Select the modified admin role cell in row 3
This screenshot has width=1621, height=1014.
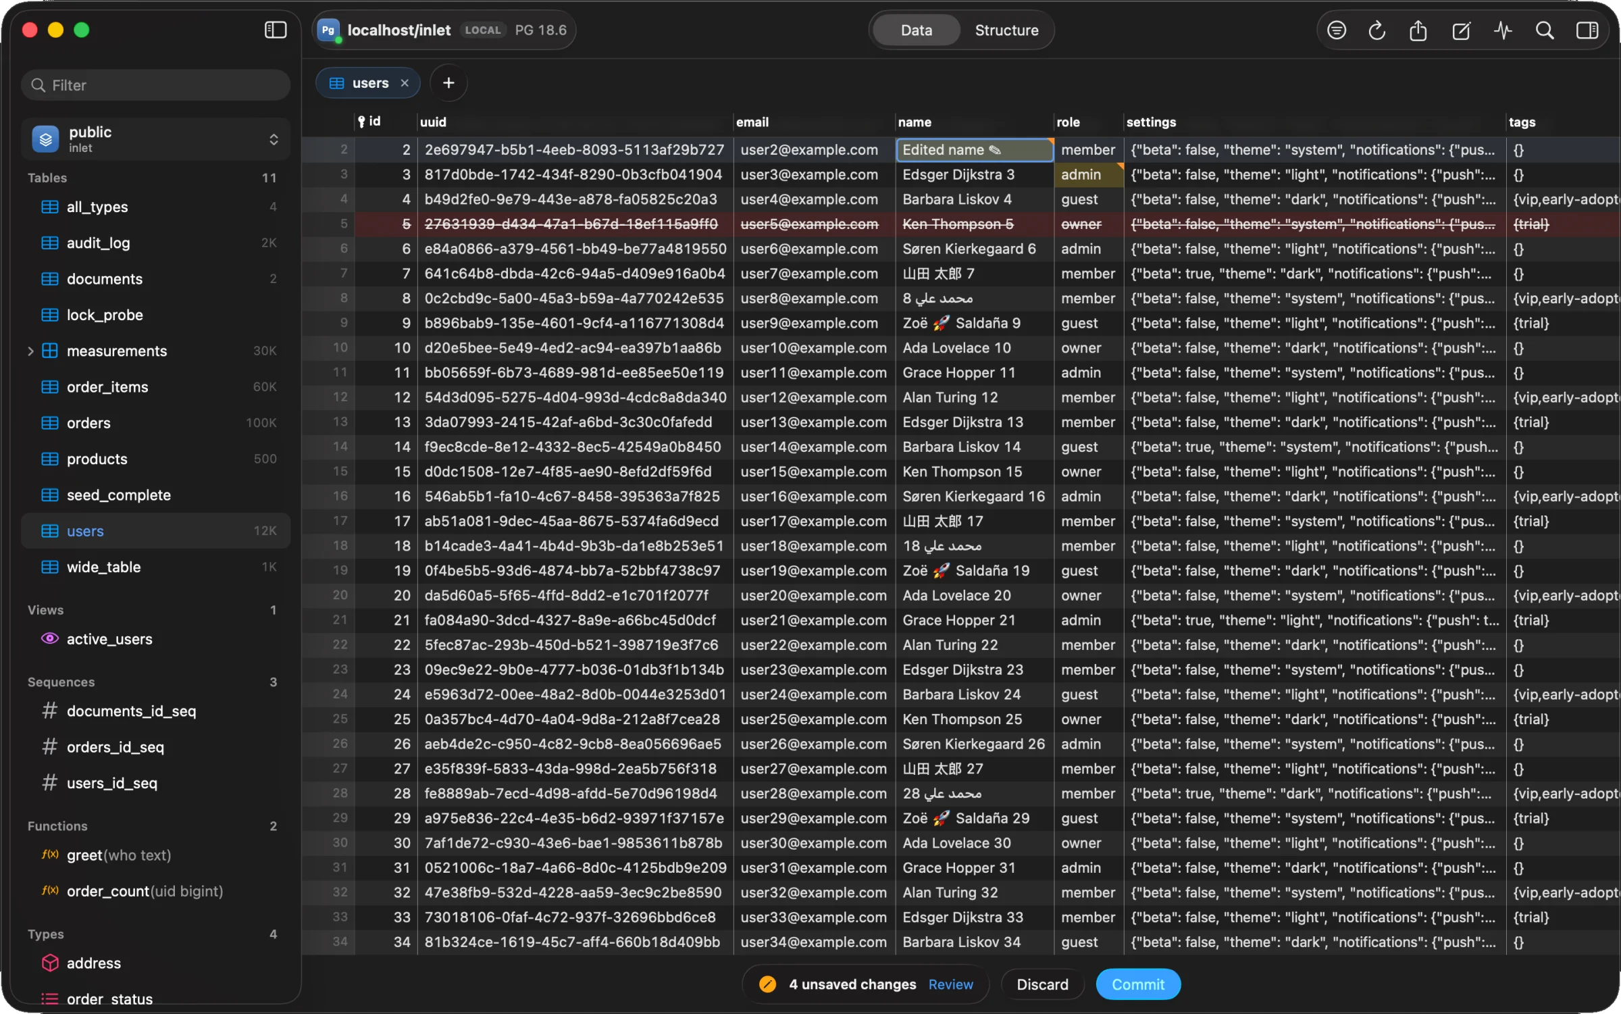click(x=1088, y=175)
